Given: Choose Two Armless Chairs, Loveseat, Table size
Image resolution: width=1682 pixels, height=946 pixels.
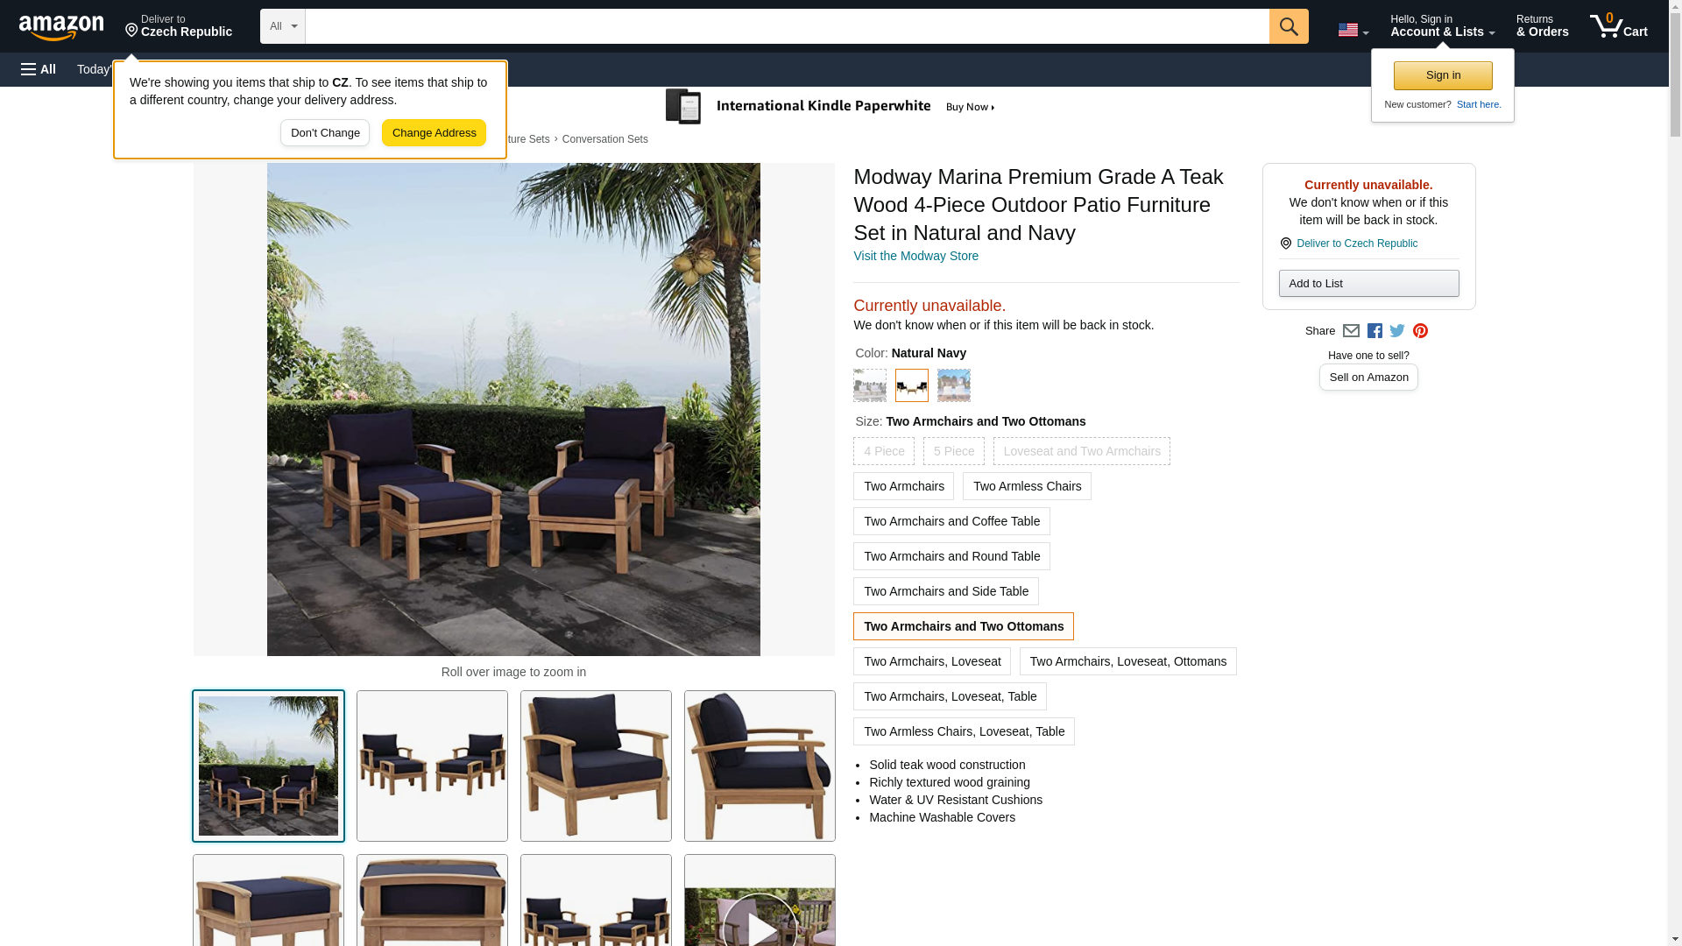Looking at the screenshot, I should coord(964,731).
